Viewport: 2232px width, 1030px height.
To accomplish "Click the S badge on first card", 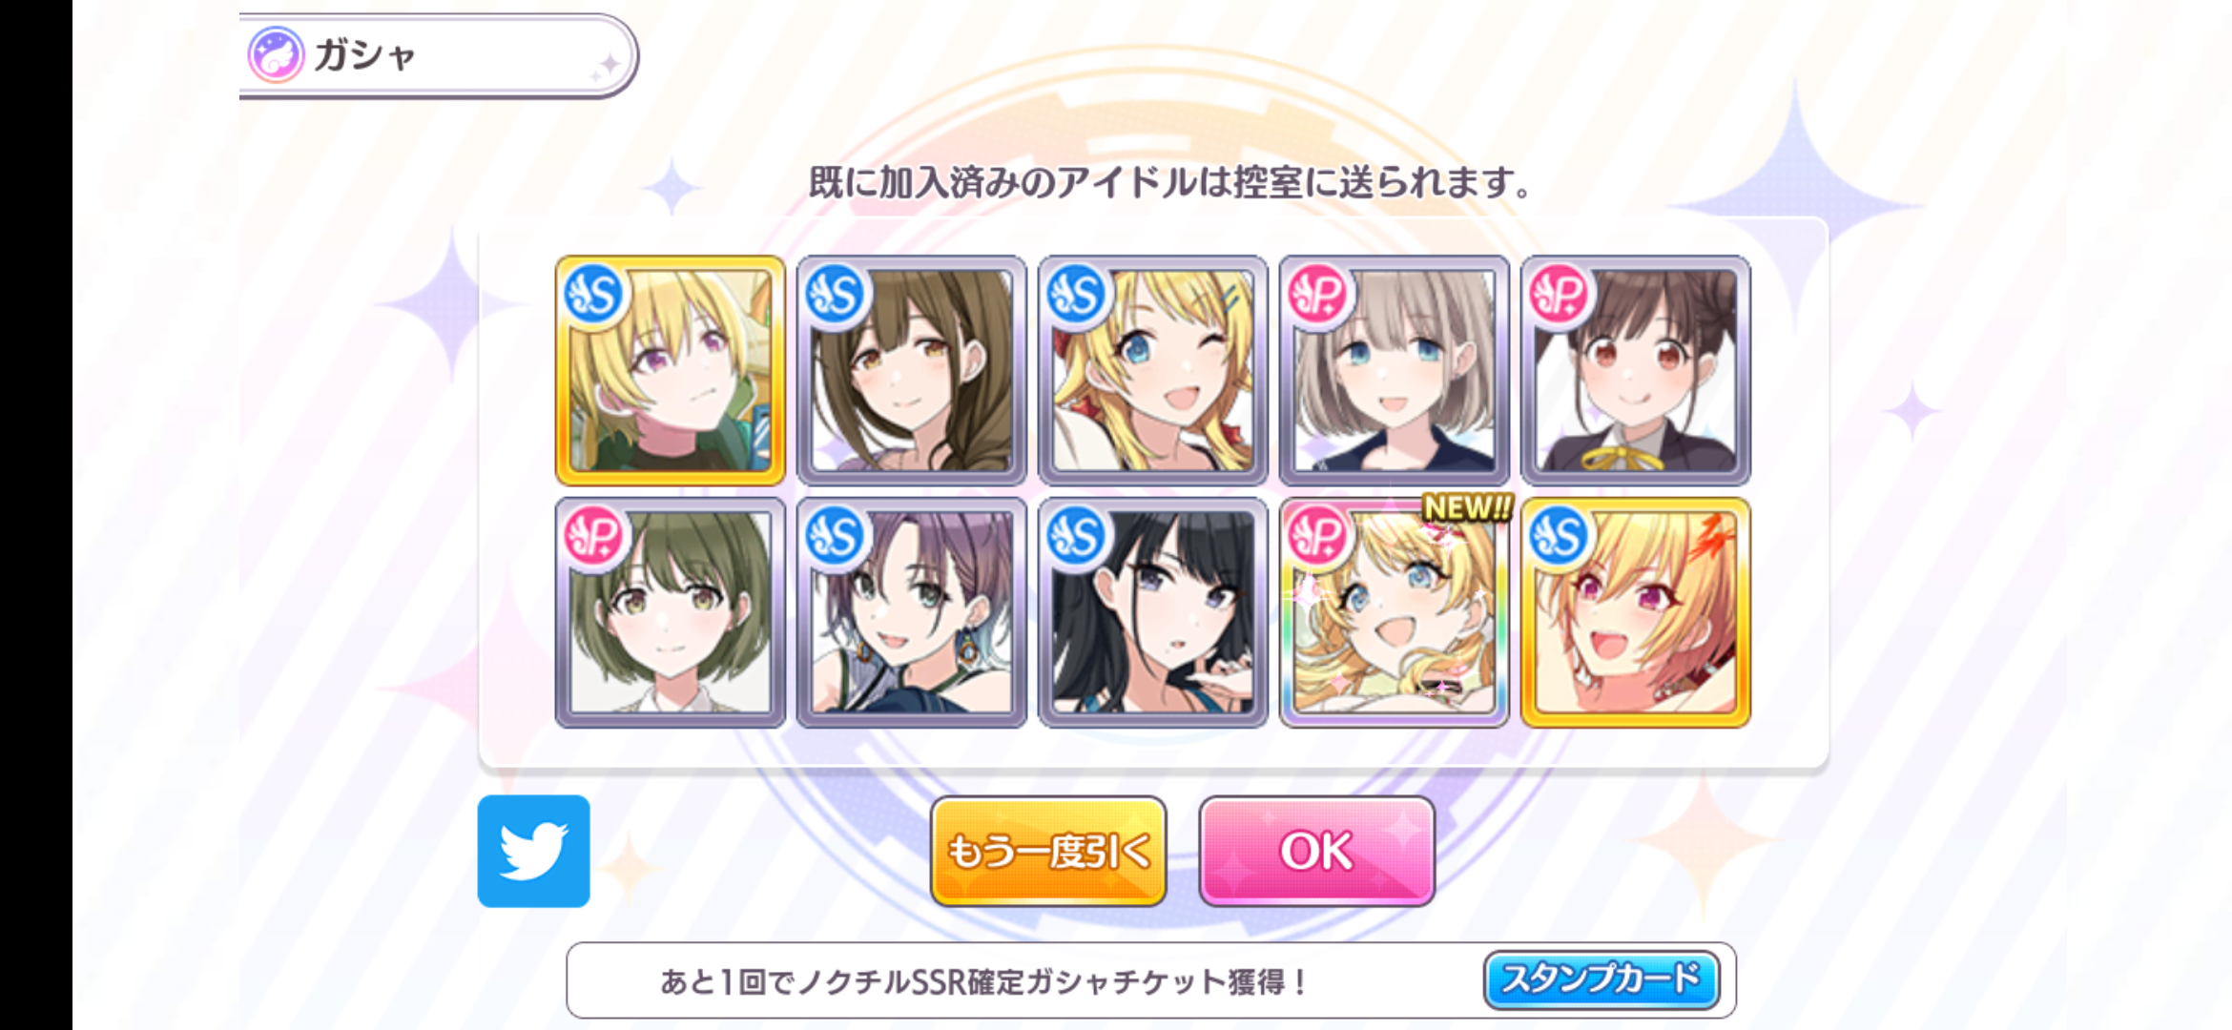I will click(593, 295).
